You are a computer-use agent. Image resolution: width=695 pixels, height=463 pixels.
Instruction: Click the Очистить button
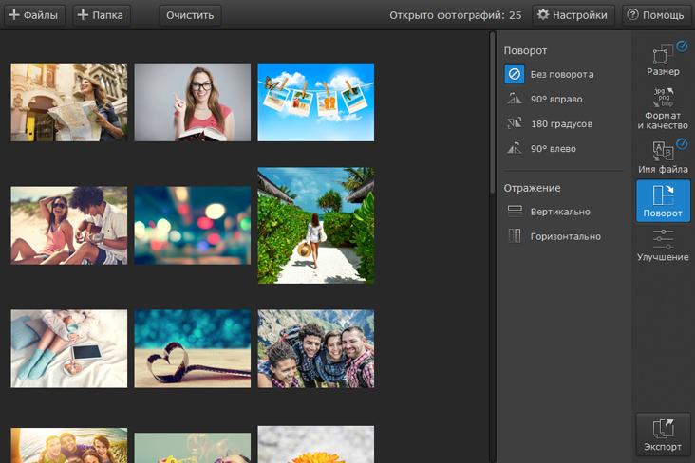tap(190, 15)
